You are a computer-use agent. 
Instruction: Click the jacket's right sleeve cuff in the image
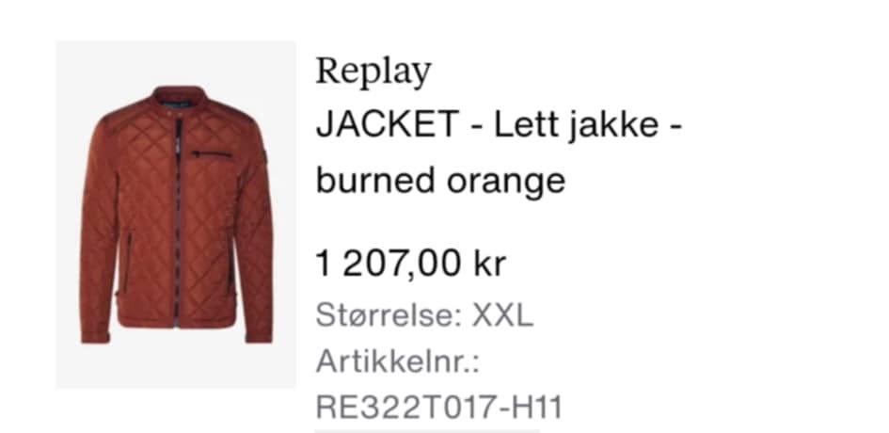click(95, 337)
